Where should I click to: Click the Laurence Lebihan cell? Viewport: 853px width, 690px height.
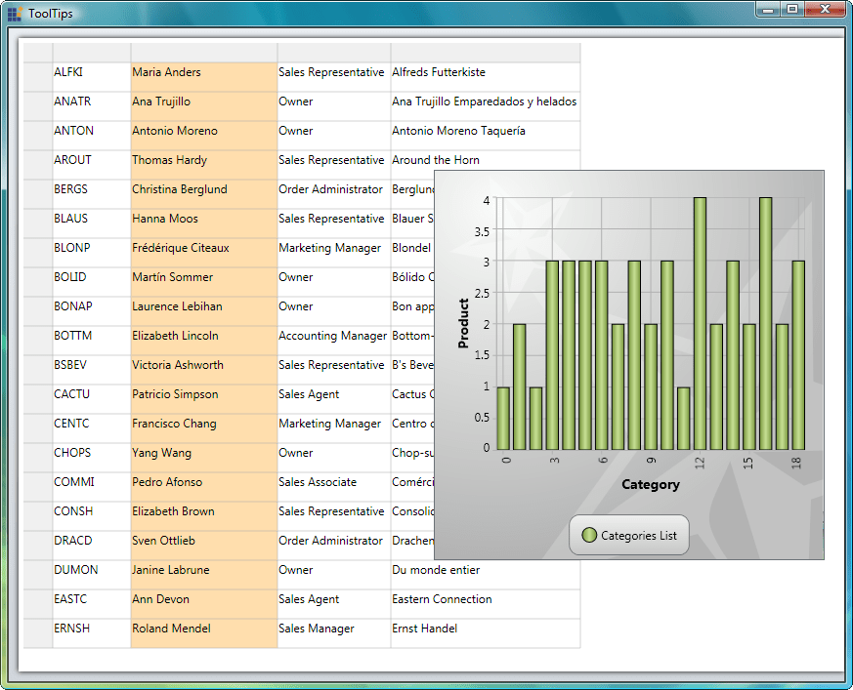(x=204, y=312)
